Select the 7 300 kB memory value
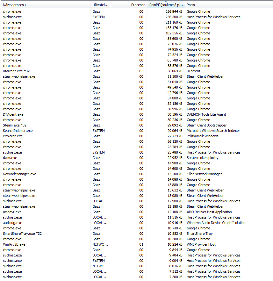The image size is (273, 281). [x=176, y=277]
